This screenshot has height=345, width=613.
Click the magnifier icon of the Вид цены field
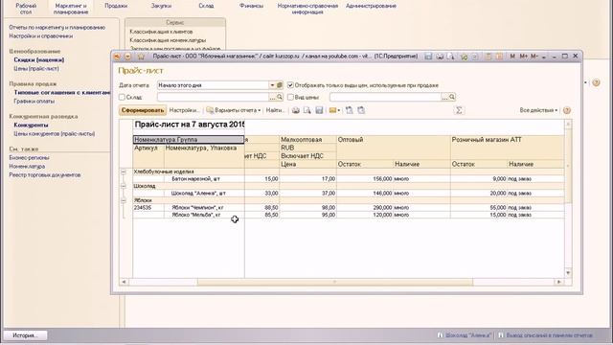coord(452,97)
